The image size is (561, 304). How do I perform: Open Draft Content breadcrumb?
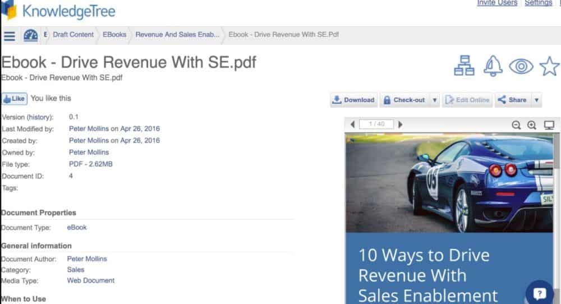pos(73,35)
